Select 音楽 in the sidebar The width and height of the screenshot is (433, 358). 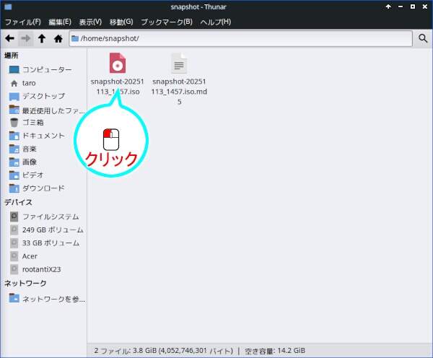click(30, 149)
